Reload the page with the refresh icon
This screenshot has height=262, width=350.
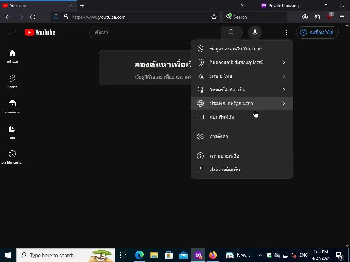tap(33, 17)
